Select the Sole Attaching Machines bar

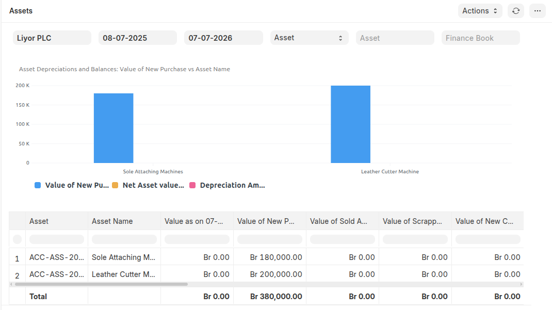113,126
